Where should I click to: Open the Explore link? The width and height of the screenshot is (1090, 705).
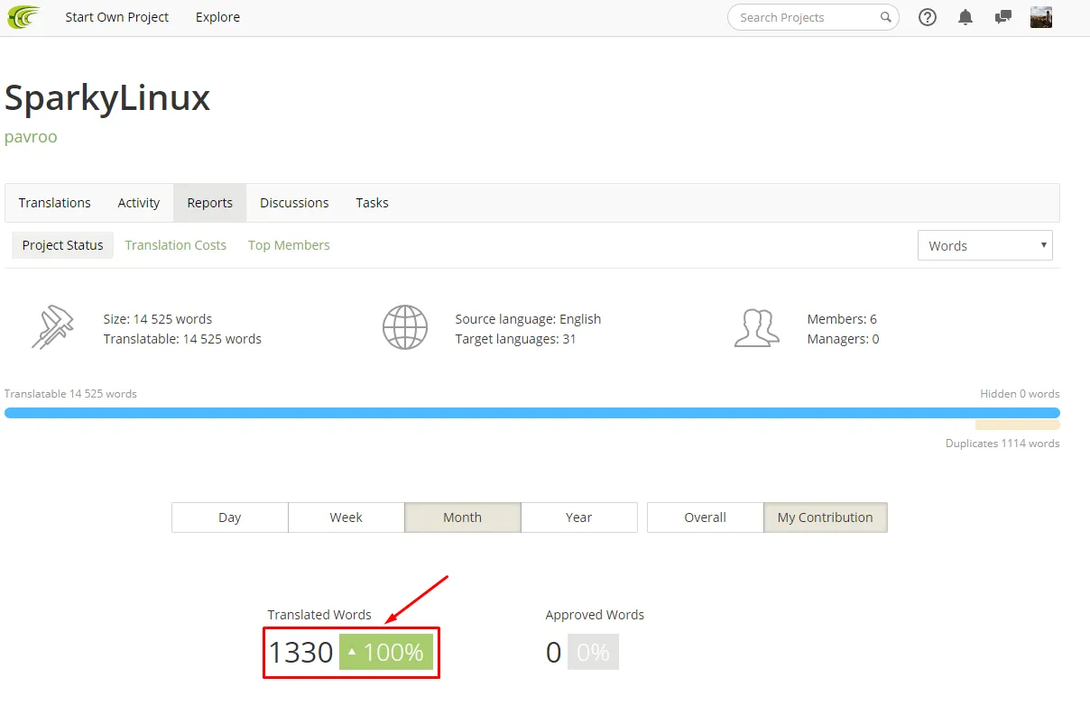click(217, 17)
